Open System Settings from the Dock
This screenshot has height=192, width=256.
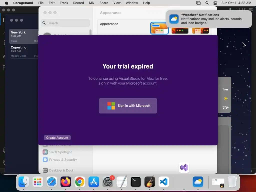108,182
